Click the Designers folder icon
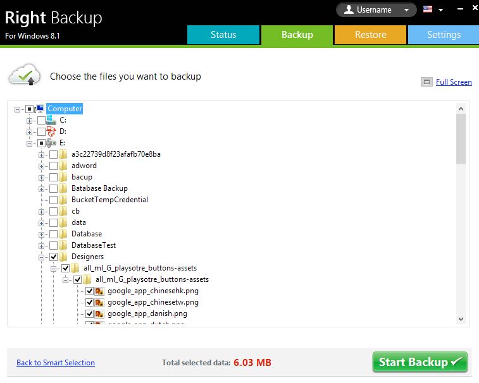The height and width of the screenshot is (383, 479). tap(63, 257)
